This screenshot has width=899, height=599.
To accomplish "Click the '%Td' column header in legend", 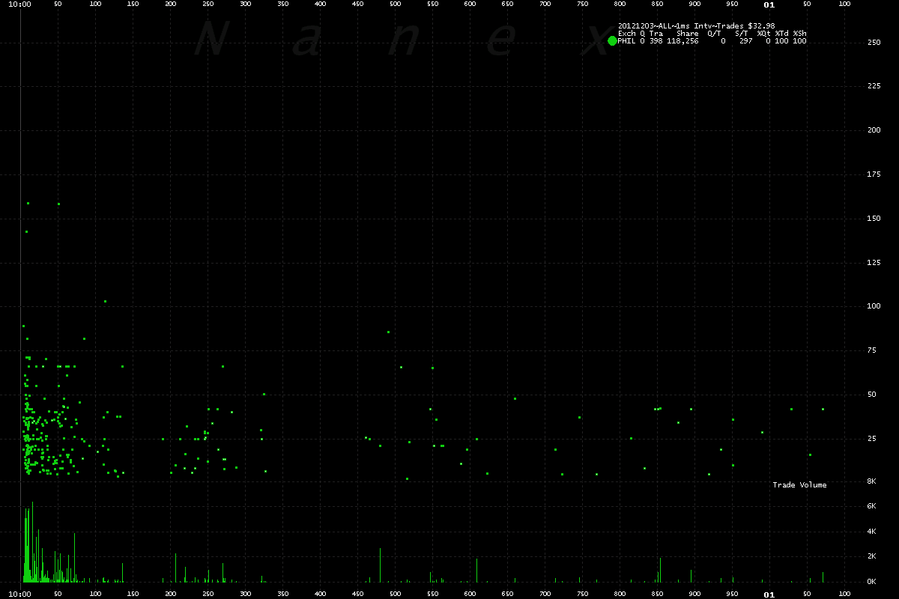I will pyautogui.click(x=782, y=34).
